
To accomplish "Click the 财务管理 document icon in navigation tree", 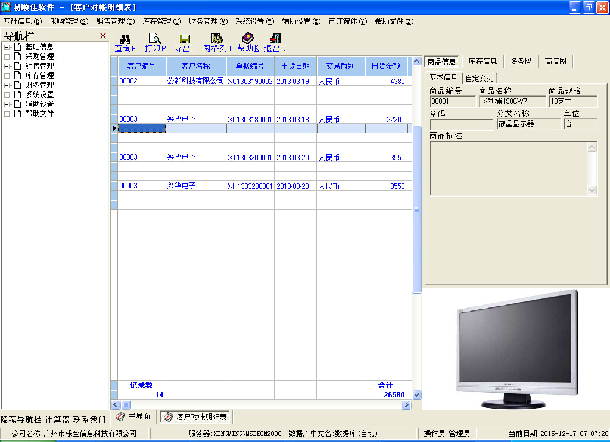I will click(17, 85).
